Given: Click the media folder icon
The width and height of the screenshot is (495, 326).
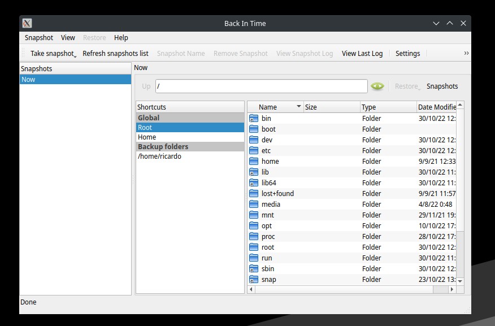Looking at the screenshot, I should [x=254, y=204].
